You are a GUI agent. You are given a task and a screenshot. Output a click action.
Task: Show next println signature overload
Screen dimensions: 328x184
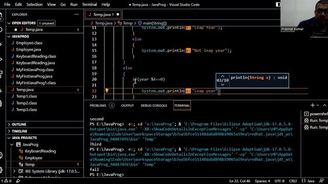pos(222,84)
